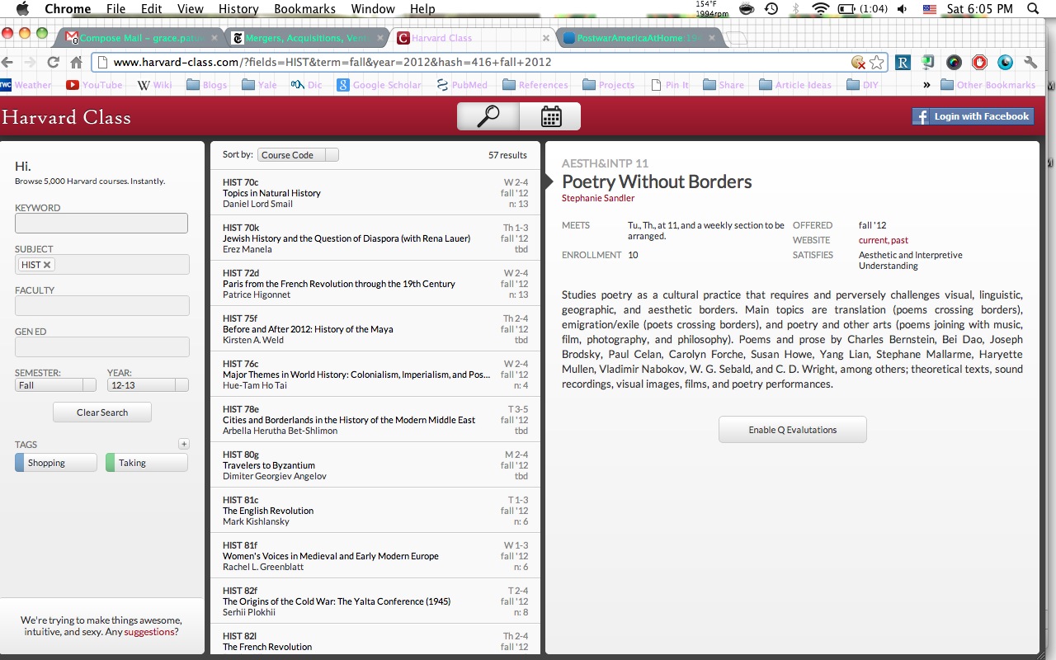Viewport: 1056px width, 660px height.
Task: Open instructor Stephanie Sandler link
Action: 598,198
